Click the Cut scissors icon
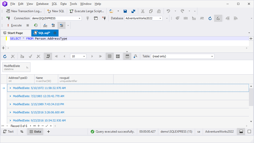Screen dimensions: 254x143 tap(143, 11)
